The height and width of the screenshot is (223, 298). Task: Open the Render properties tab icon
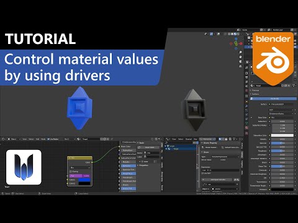pos(246,73)
